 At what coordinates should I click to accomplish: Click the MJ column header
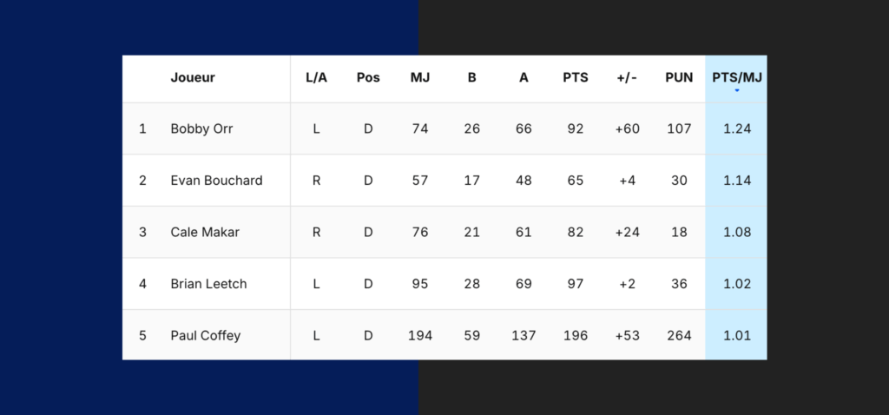420,77
